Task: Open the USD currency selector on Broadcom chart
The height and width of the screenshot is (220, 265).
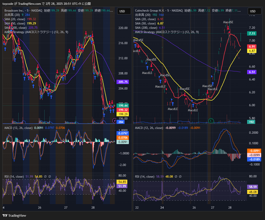Action: [124, 11]
